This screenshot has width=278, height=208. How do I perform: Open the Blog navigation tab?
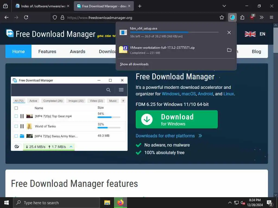point(256,51)
